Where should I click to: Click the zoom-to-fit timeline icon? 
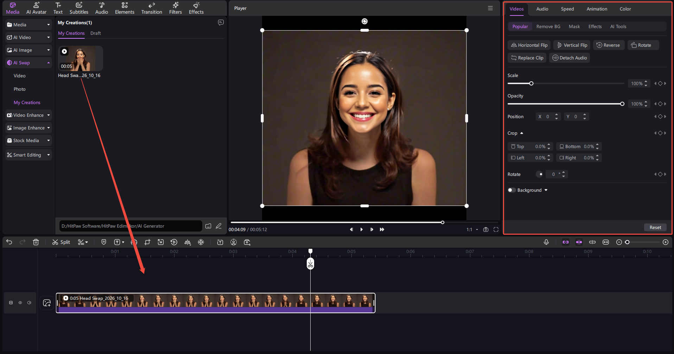click(x=606, y=242)
